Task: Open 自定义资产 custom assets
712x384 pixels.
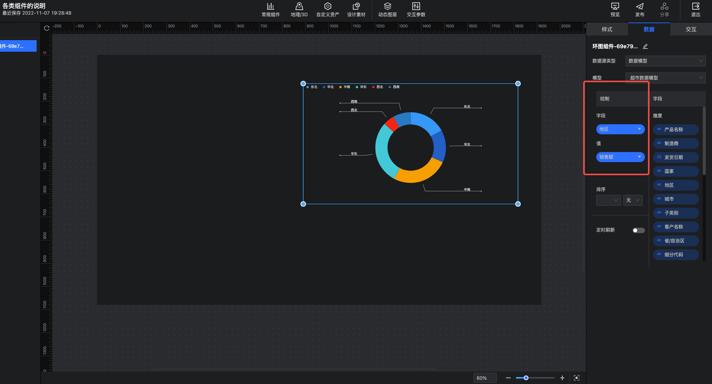Action: pyautogui.click(x=327, y=10)
